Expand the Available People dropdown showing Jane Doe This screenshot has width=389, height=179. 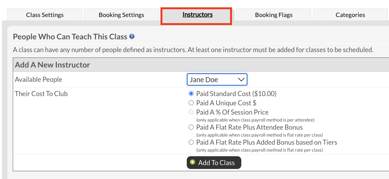click(217, 79)
